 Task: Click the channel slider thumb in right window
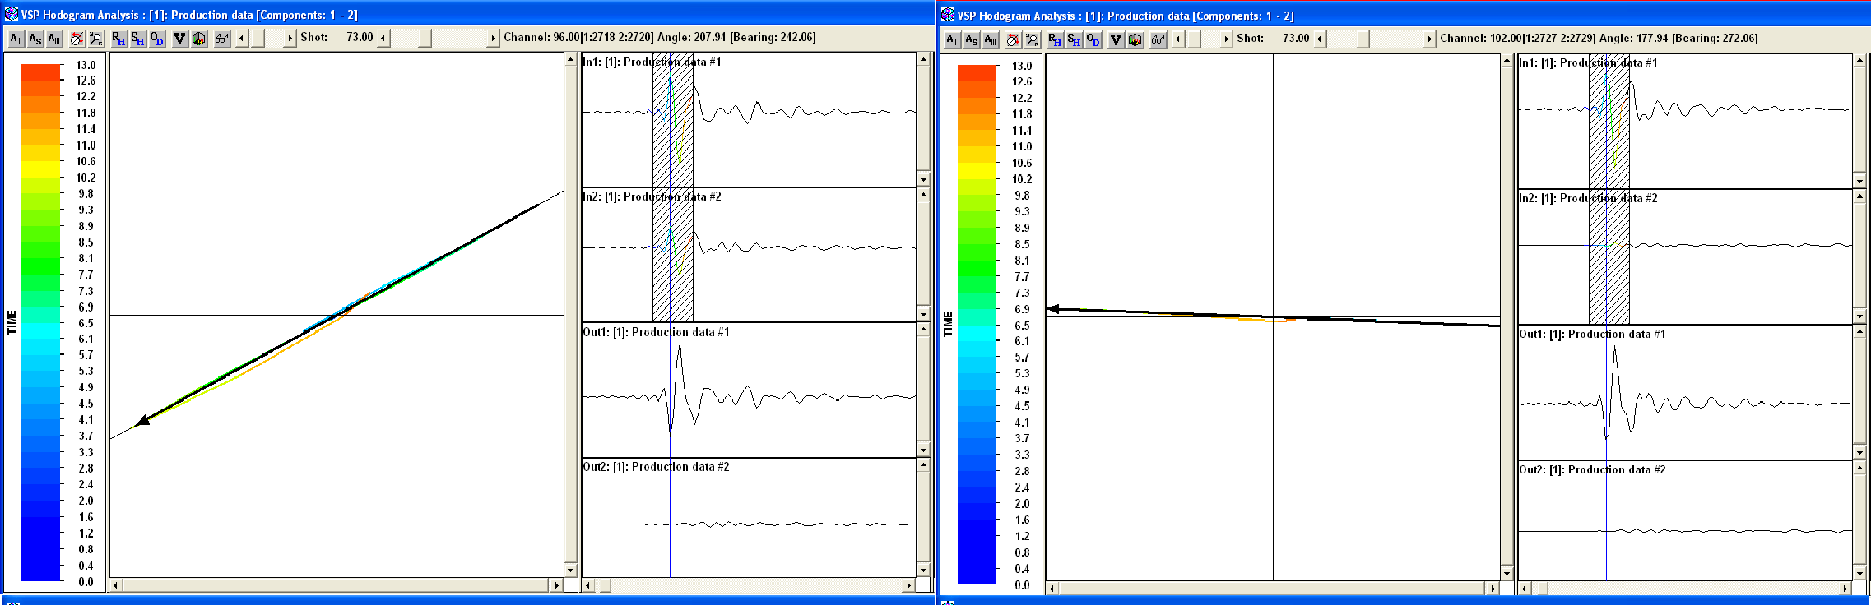[x=1363, y=39]
